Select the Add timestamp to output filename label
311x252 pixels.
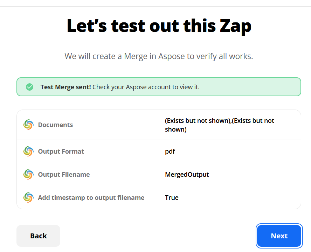[x=91, y=198]
